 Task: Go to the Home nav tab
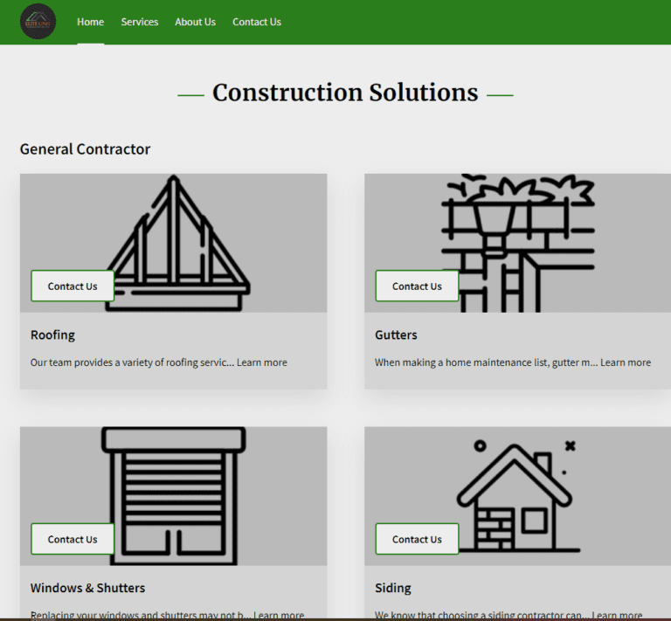point(90,22)
